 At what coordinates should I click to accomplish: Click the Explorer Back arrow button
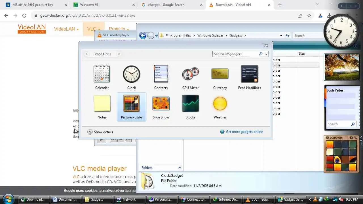pos(143,35)
